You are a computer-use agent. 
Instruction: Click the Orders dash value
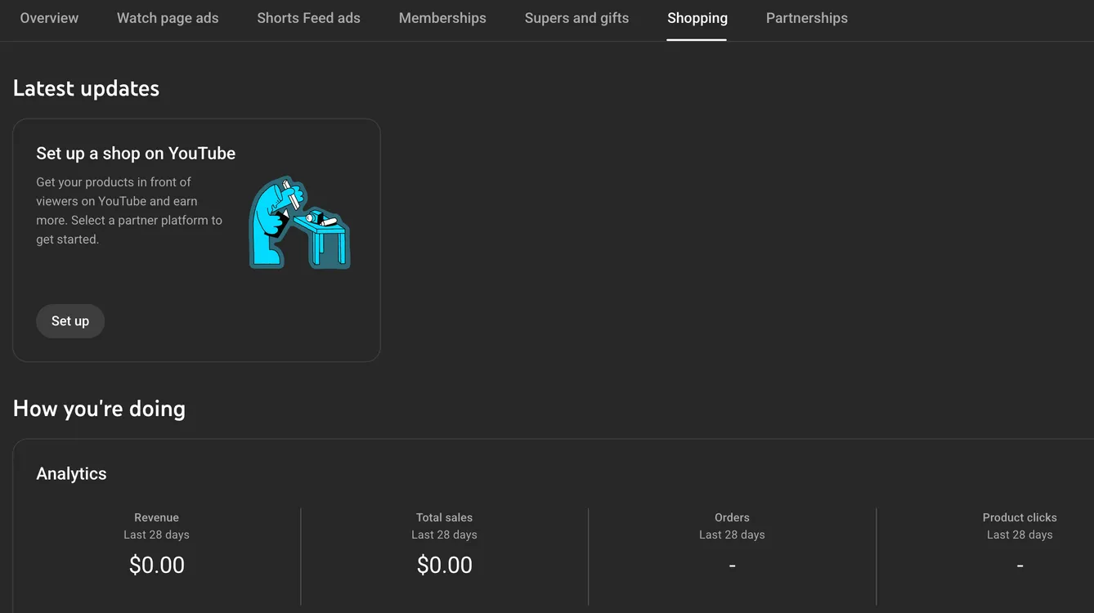coord(732,566)
